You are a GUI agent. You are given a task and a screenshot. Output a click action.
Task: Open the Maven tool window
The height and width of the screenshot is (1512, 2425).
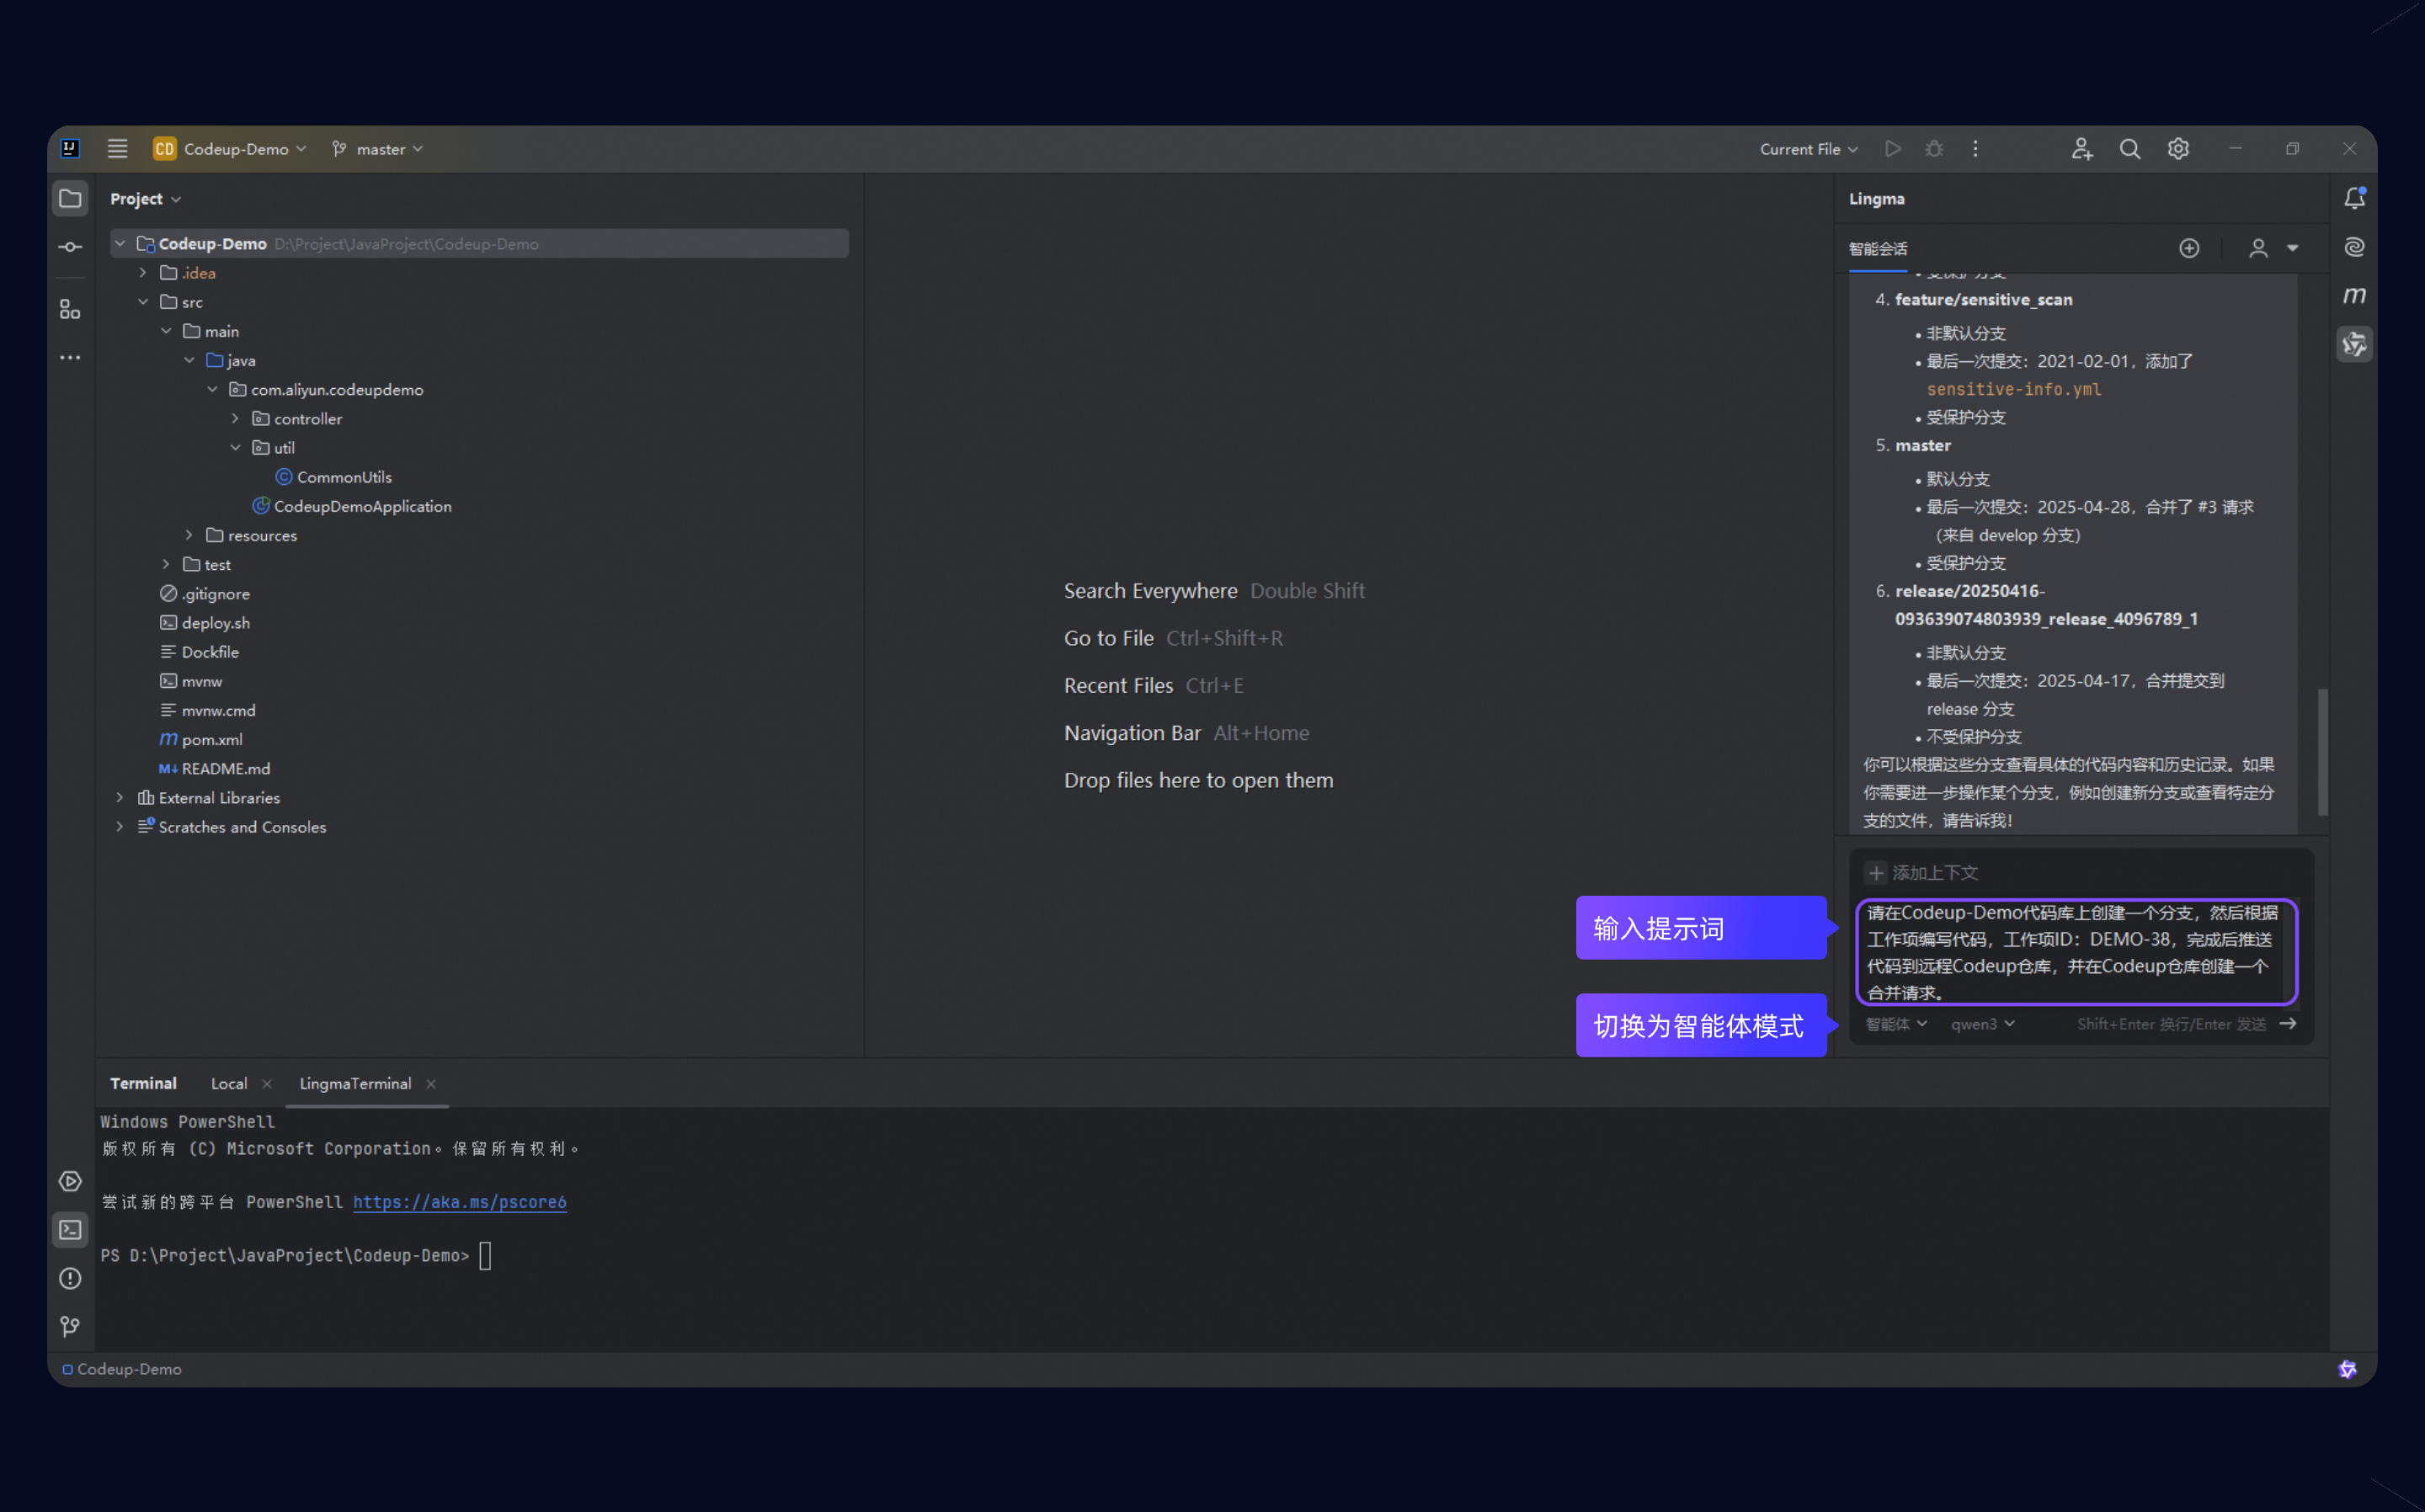[2354, 296]
